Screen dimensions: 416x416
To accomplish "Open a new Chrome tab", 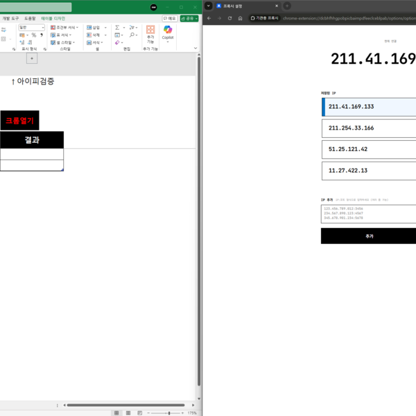I will coord(287,6).
